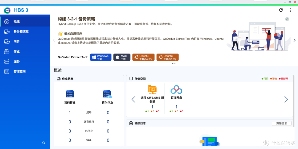
Task: Select the second banner page dot
Action: click(175, 64)
